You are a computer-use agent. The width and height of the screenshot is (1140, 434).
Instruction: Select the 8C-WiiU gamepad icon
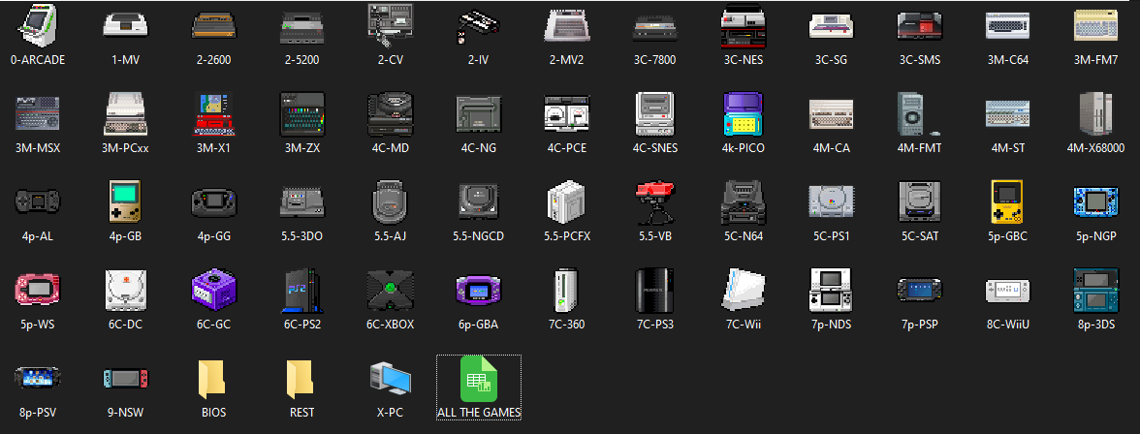coord(1008,290)
